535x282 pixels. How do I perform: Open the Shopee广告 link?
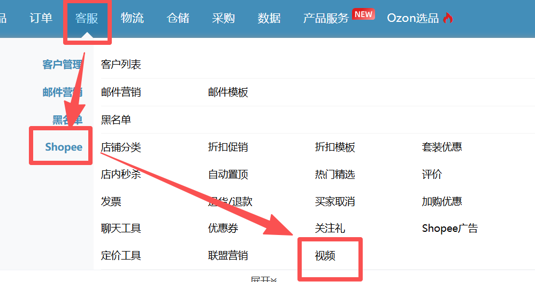coord(450,228)
